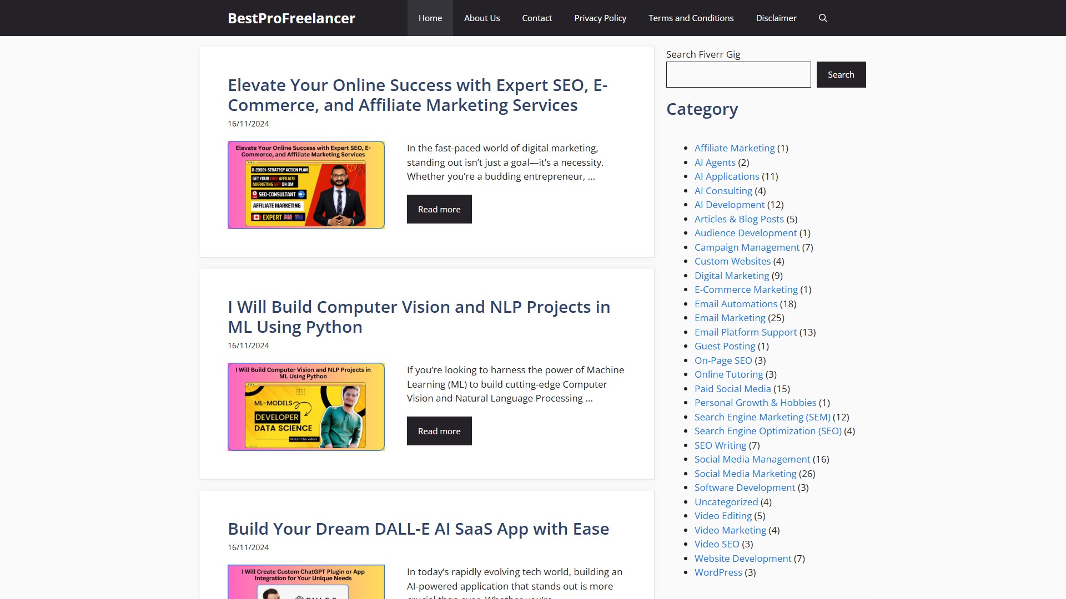This screenshot has width=1066, height=599.
Task: Browse the Campaign Management category
Action: (747, 247)
